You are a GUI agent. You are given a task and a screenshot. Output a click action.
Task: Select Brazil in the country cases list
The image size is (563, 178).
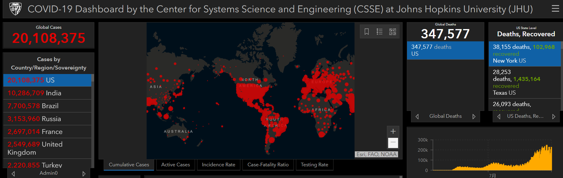tap(47, 106)
